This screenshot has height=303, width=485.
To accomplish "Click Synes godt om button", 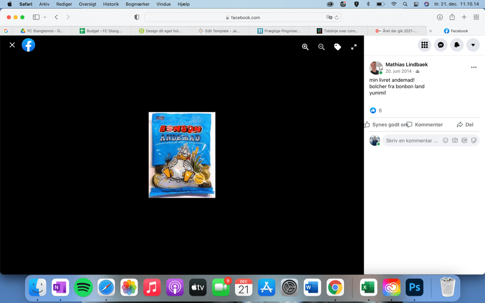I will [x=386, y=125].
